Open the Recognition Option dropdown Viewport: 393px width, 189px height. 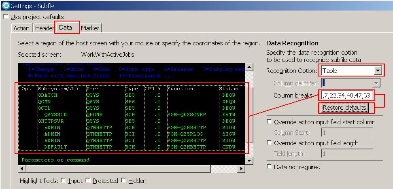378,71
